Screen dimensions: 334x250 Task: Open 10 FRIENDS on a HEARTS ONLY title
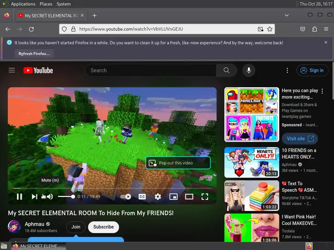pos(299,154)
